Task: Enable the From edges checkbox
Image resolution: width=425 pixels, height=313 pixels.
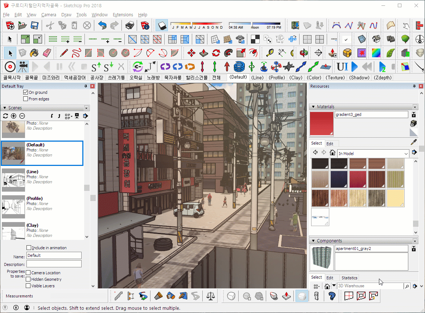Action: (25, 99)
